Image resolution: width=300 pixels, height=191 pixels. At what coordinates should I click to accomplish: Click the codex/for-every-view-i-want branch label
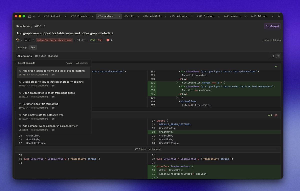coord(54,40)
